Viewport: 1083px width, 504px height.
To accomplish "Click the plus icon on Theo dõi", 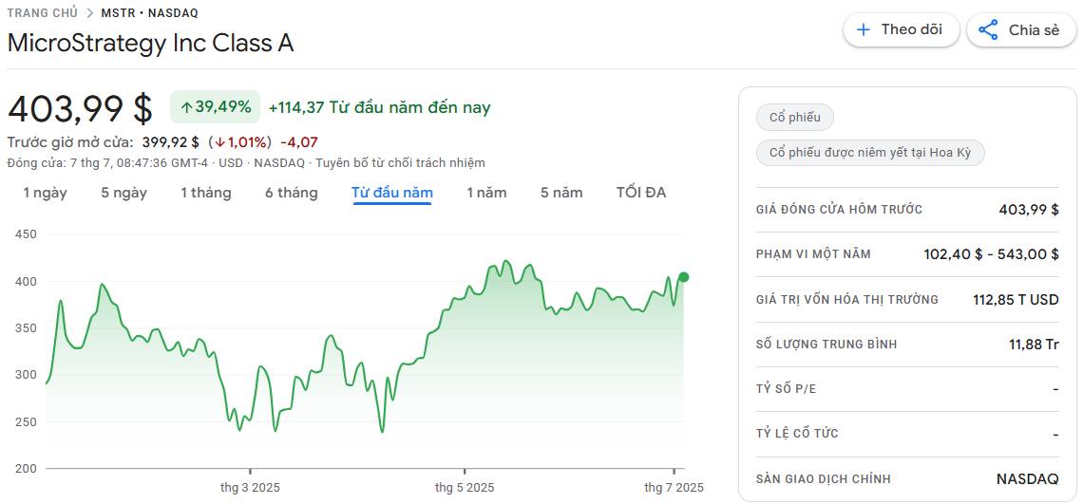I will pyautogui.click(x=863, y=29).
